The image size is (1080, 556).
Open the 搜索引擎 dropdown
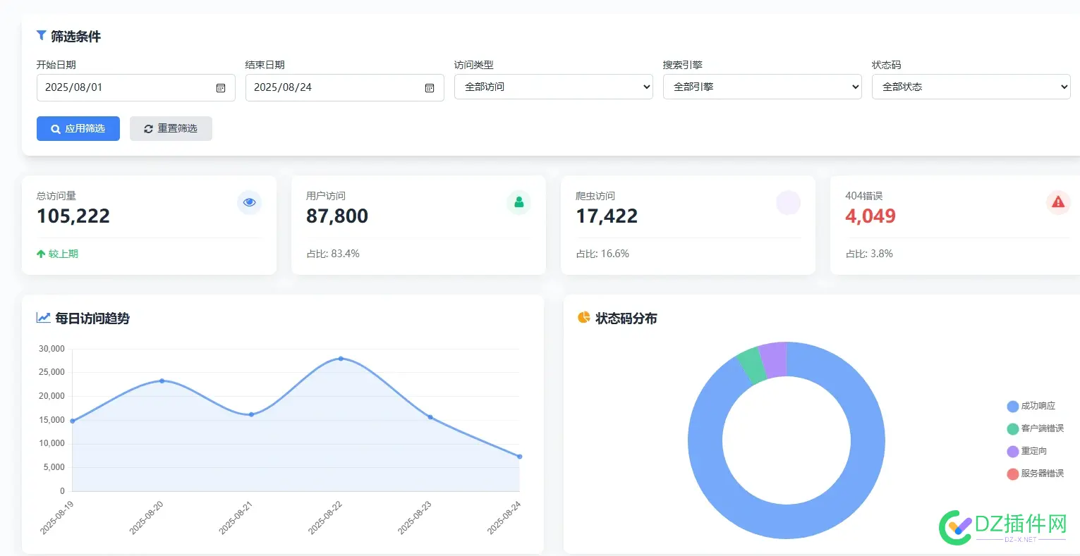pyautogui.click(x=762, y=87)
